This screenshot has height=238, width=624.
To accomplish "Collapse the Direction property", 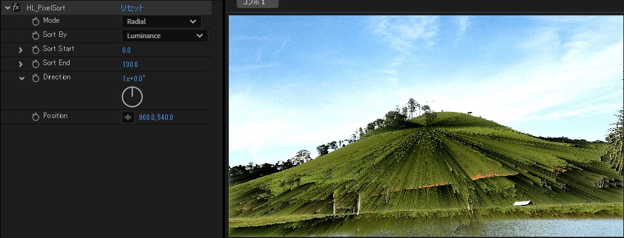I will click(22, 78).
